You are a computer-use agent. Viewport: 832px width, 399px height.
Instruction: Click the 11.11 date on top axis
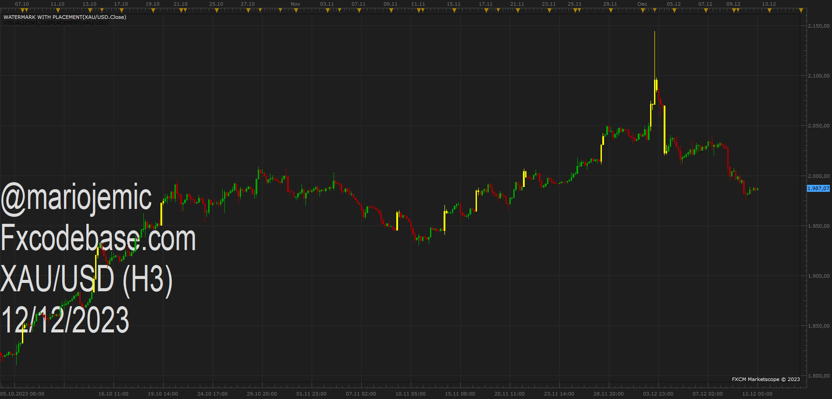[x=418, y=4]
